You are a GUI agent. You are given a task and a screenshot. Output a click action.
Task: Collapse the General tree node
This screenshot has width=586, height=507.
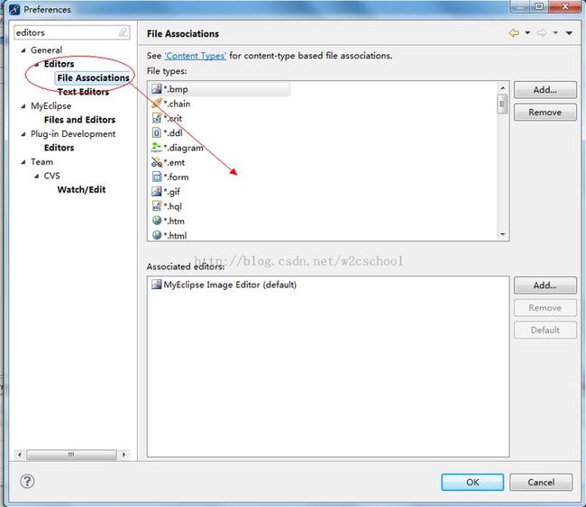[x=23, y=50]
